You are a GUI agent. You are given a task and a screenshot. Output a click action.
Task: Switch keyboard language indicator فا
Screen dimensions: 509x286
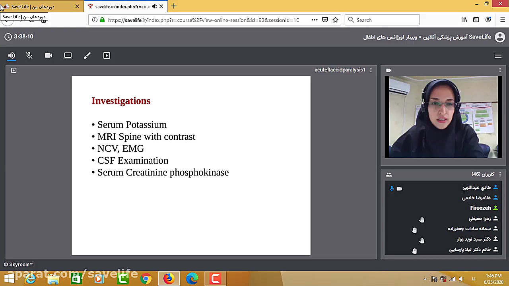[473, 279]
